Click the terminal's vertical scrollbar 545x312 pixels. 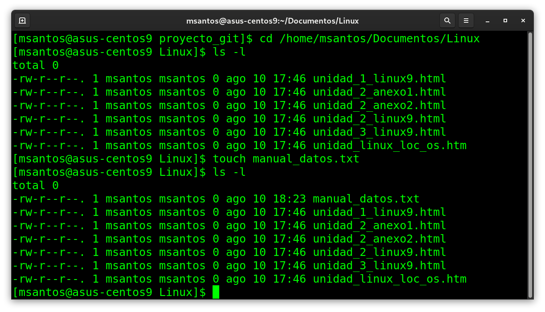[x=530, y=165]
